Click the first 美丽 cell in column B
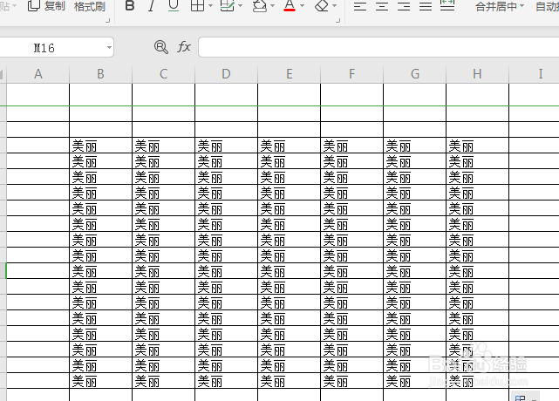 pos(100,146)
